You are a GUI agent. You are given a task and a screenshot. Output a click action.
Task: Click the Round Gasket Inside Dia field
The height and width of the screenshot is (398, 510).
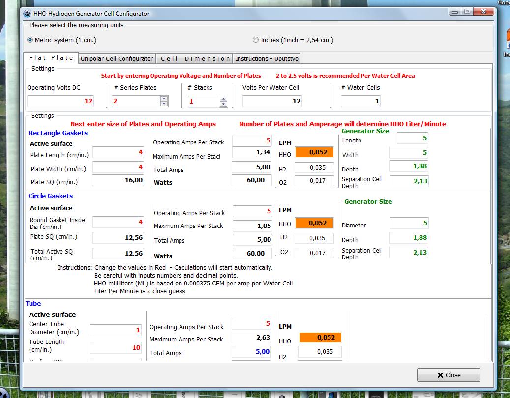[117, 222]
